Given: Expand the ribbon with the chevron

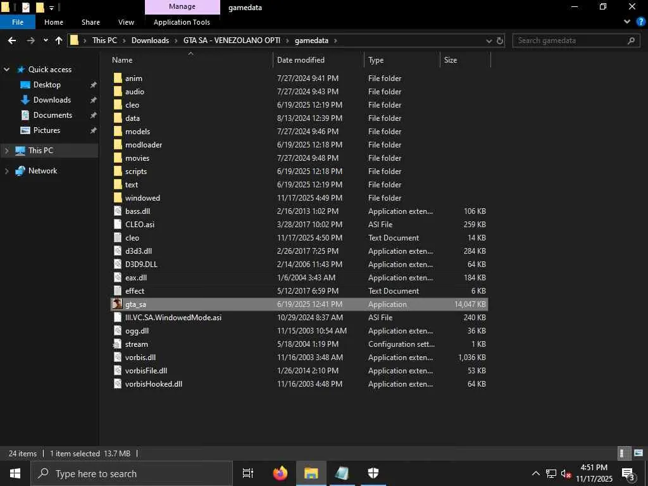Looking at the screenshot, I should coord(627,22).
